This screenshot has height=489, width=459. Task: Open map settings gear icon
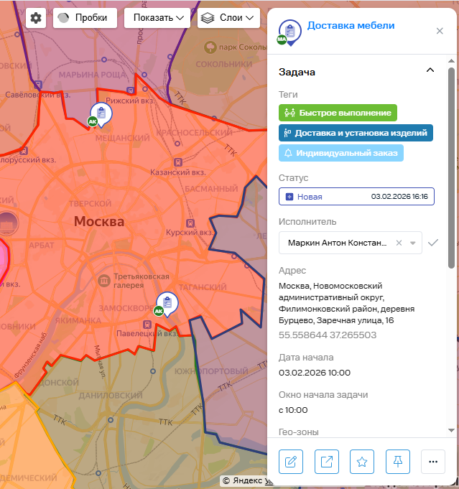coord(36,18)
